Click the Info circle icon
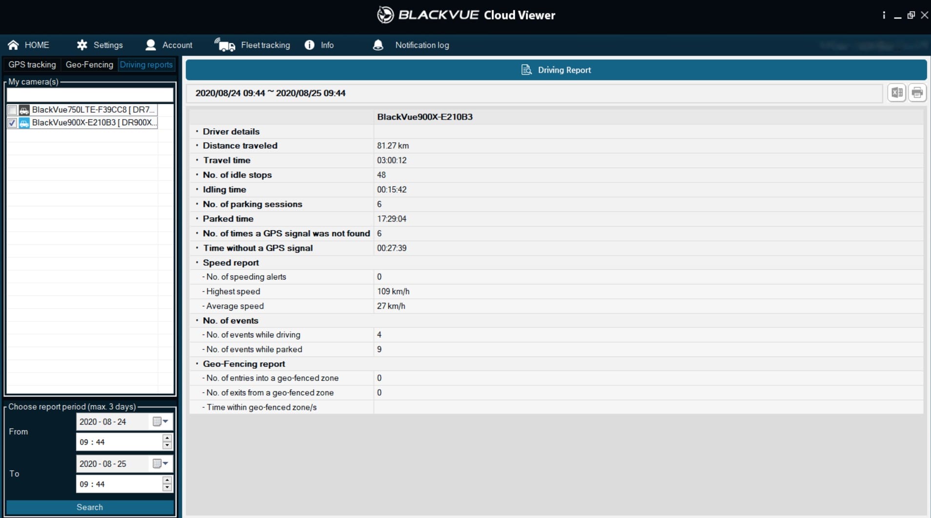The width and height of the screenshot is (931, 518). point(309,45)
